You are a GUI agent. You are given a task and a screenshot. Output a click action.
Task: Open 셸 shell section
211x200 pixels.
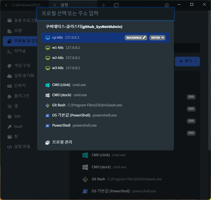point(20,106)
